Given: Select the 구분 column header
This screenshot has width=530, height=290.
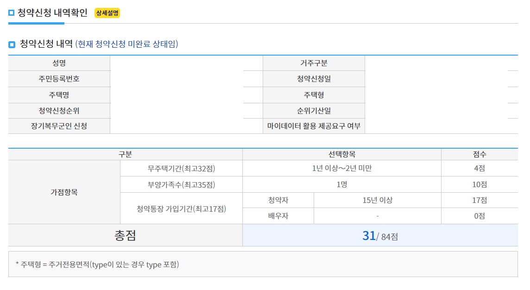Looking at the screenshot, I should coord(125,153).
